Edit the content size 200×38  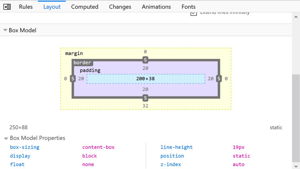(145, 79)
